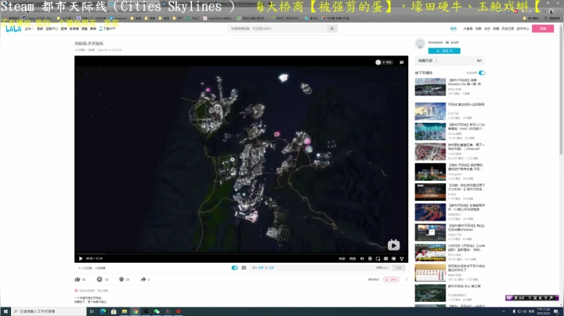Click the Windows taskbar search box

coord(49,311)
